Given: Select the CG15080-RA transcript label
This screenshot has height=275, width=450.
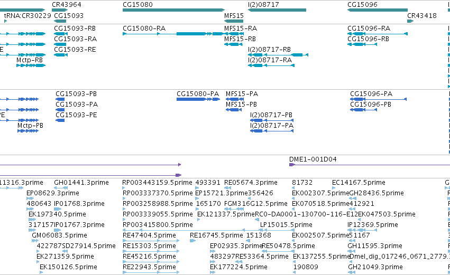Looking at the screenshot, I should click(x=144, y=29).
